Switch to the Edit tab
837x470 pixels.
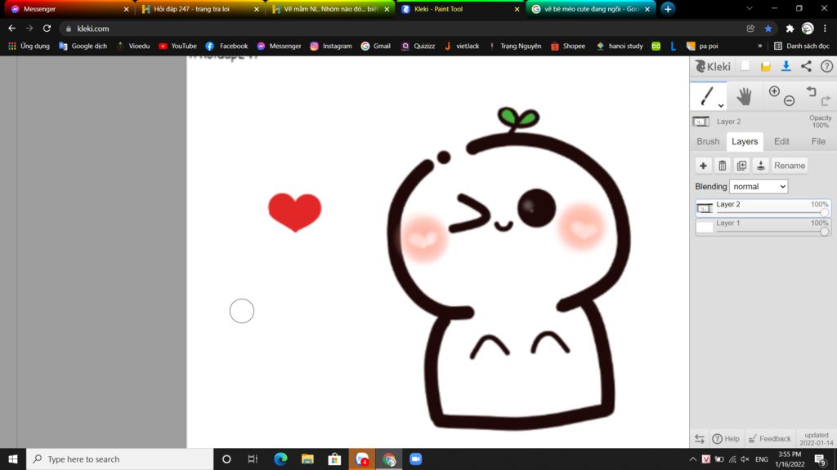(781, 141)
